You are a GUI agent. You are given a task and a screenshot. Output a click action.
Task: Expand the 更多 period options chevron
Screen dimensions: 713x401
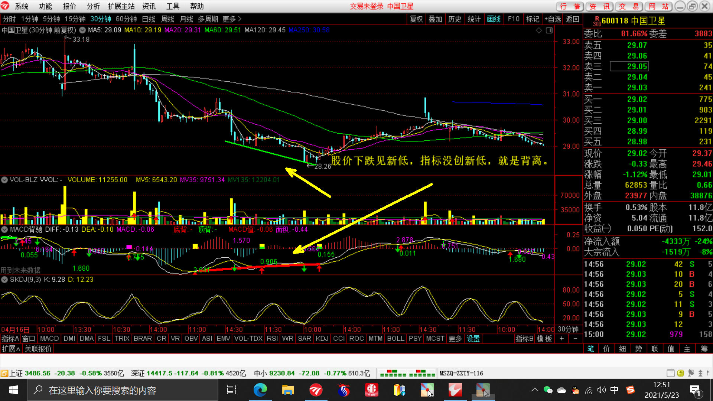point(240,19)
